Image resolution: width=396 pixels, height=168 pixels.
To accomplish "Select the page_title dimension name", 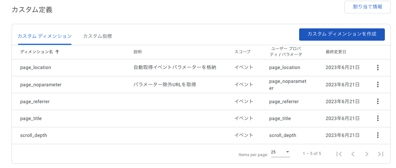I will (x=31, y=119).
